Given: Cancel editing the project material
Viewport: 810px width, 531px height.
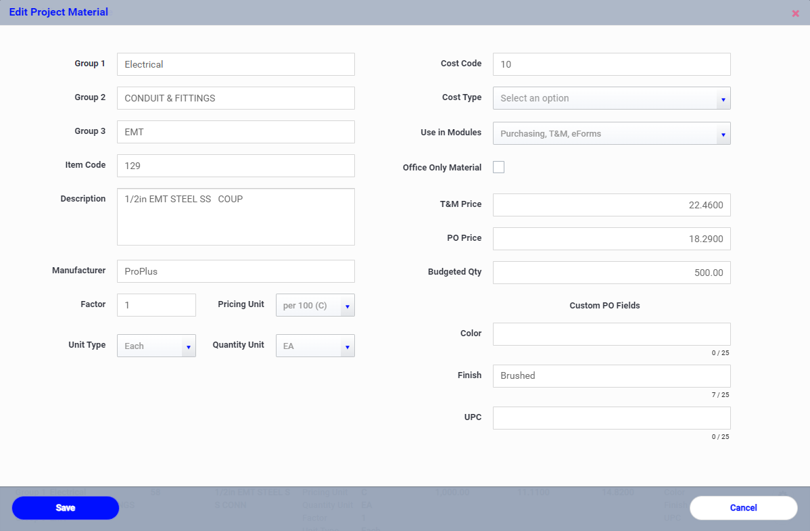Looking at the screenshot, I should click(x=743, y=508).
